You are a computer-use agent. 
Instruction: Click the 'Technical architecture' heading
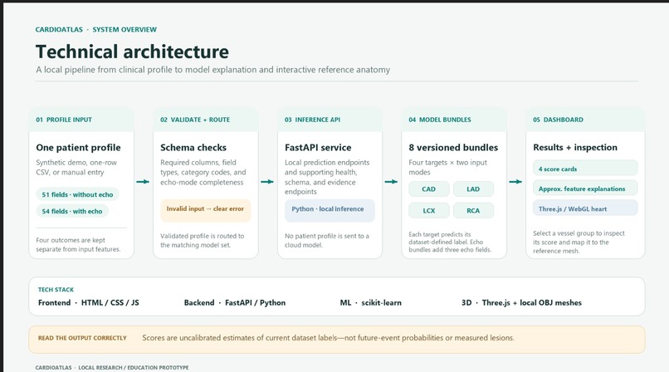coord(132,51)
